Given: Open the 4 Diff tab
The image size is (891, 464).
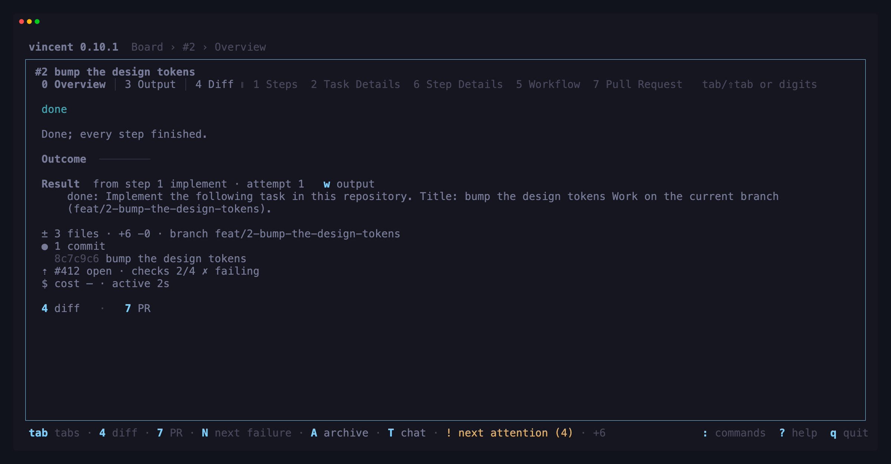Looking at the screenshot, I should tap(214, 85).
